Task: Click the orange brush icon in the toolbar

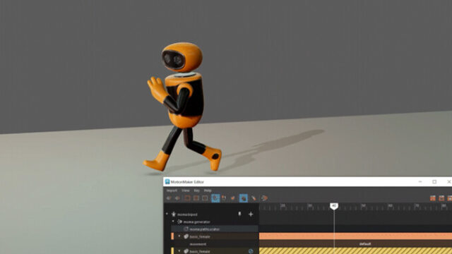Action: click(254, 198)
